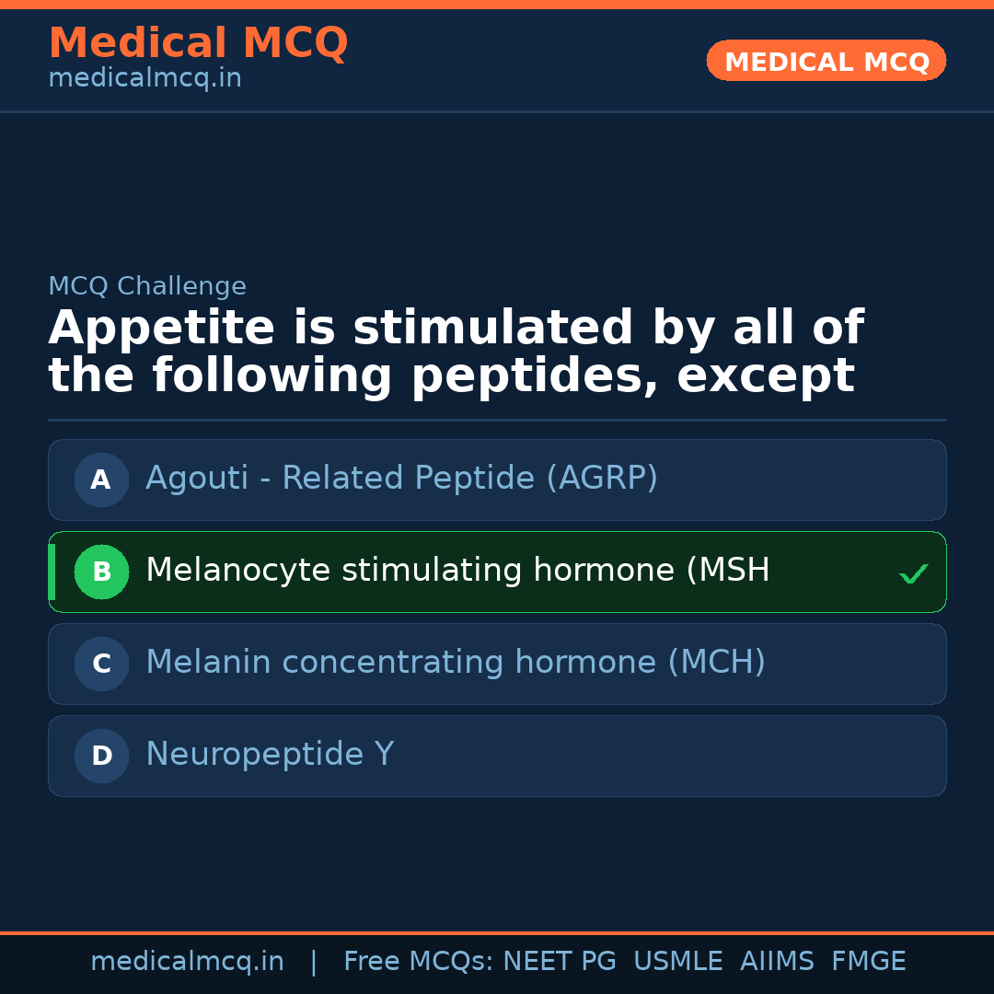Viewport: 994px width, 994px height.
Task: Select answer Agouti - Related Peptide (AGRP)
Action: [401, 479]
